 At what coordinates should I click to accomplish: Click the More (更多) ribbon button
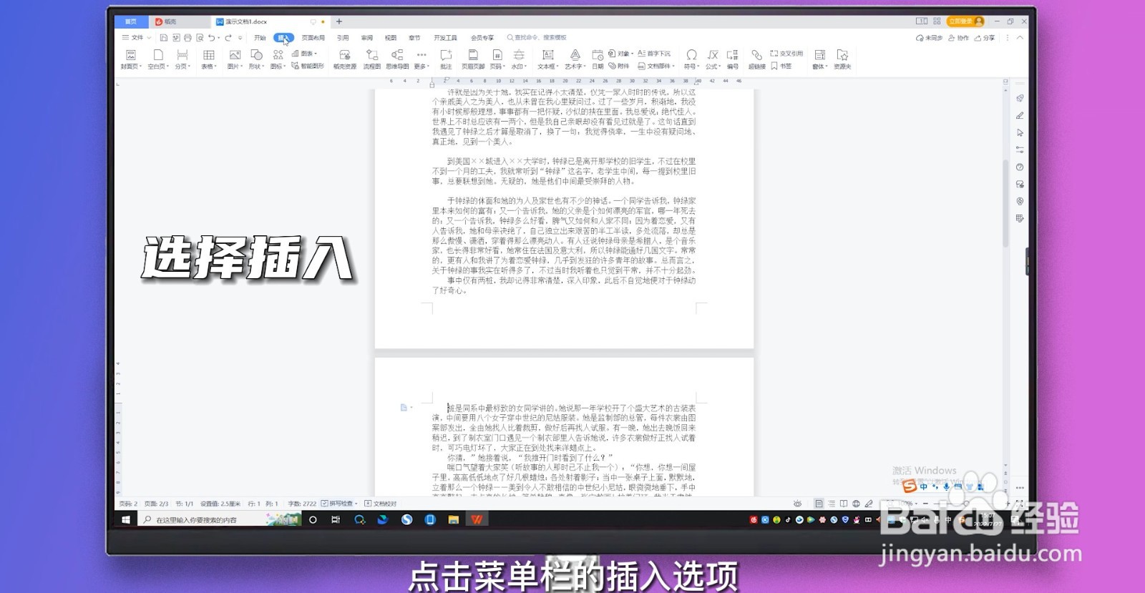422,59
